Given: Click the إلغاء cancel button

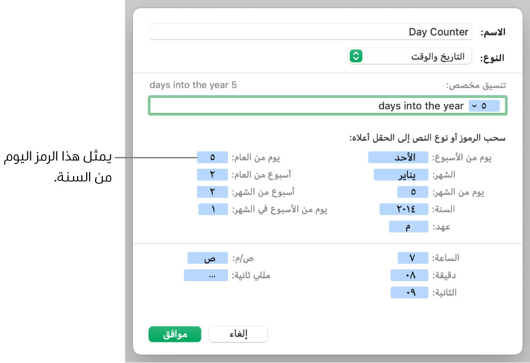Looking at the screenshot, I should 238,334.
